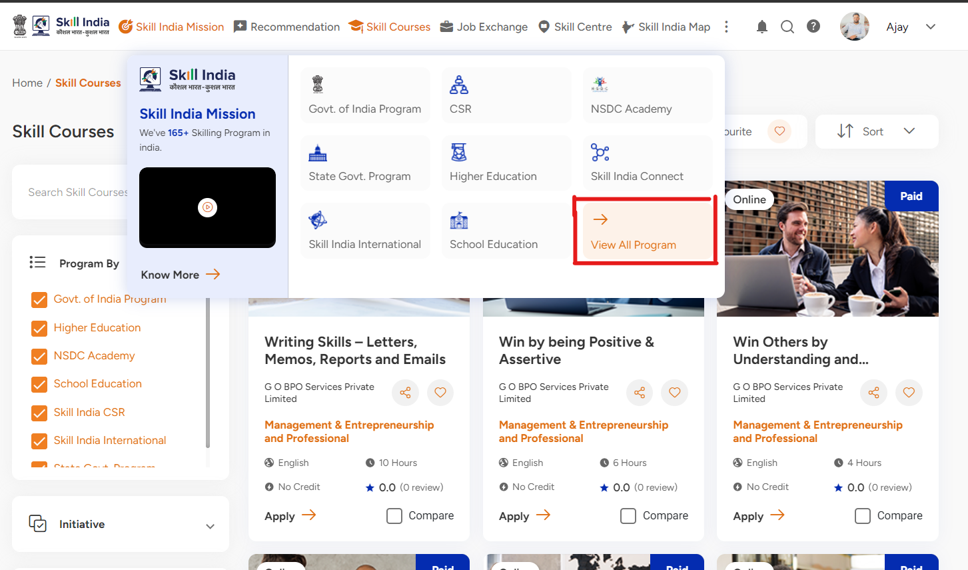Image resolution: width=968 pixels, height=570 pixels.
Task: Open the notifications bell icon
Action: [762, 27]
